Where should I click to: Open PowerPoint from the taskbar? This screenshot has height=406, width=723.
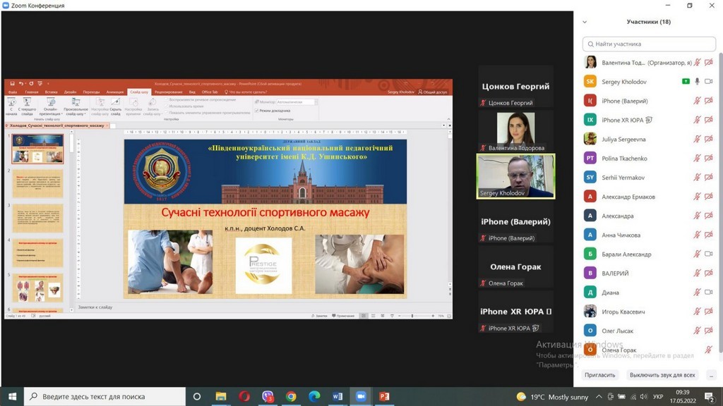click(384, 396)
